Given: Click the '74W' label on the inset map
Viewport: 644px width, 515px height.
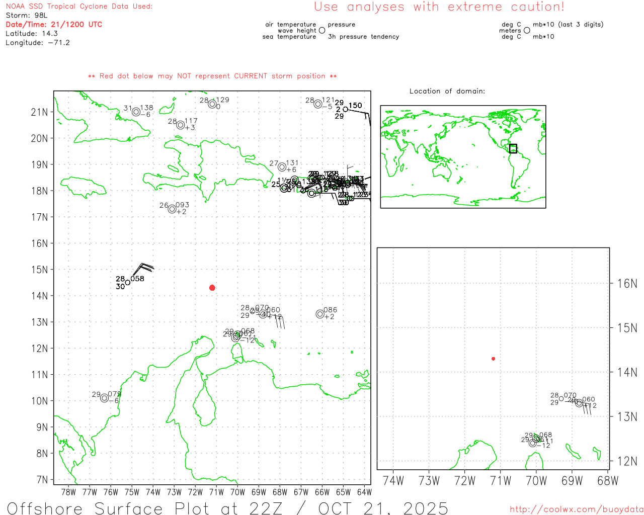Looking at the screenshot, I should click(x=393, y=481).
